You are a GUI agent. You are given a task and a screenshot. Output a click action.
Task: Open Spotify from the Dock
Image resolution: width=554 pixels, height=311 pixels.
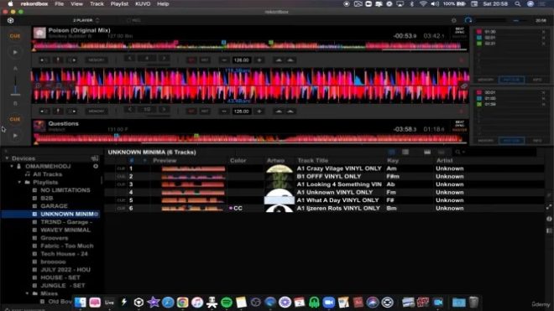click(x=227, y=302)
